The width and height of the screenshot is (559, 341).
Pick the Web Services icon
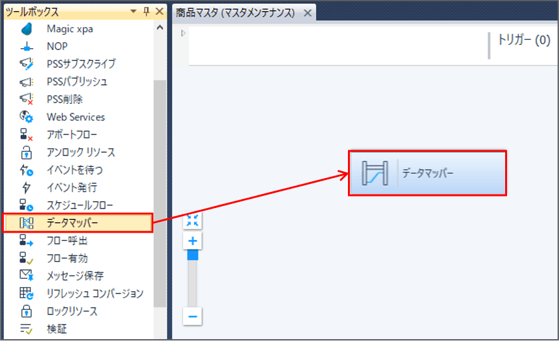(x=26, y=117)
